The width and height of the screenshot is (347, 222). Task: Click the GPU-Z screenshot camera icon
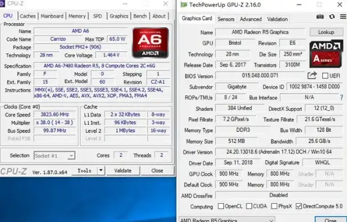coord(320,17)
